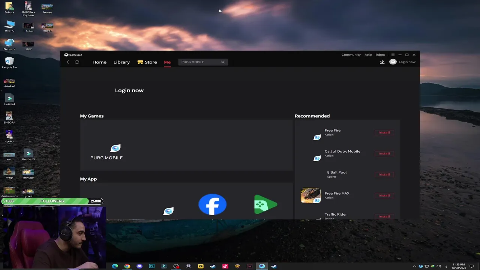Click the 'Recommended' heading
The height and width of the screenshot is (270, 480).
pos(312,116)
